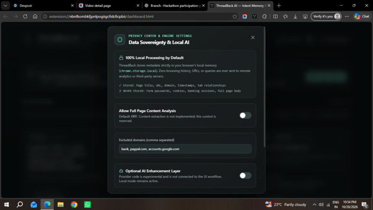Close the Branch Hackathon participation tab
The height and width of the screenshot is (210, 373).
click(x=203, y=6)
